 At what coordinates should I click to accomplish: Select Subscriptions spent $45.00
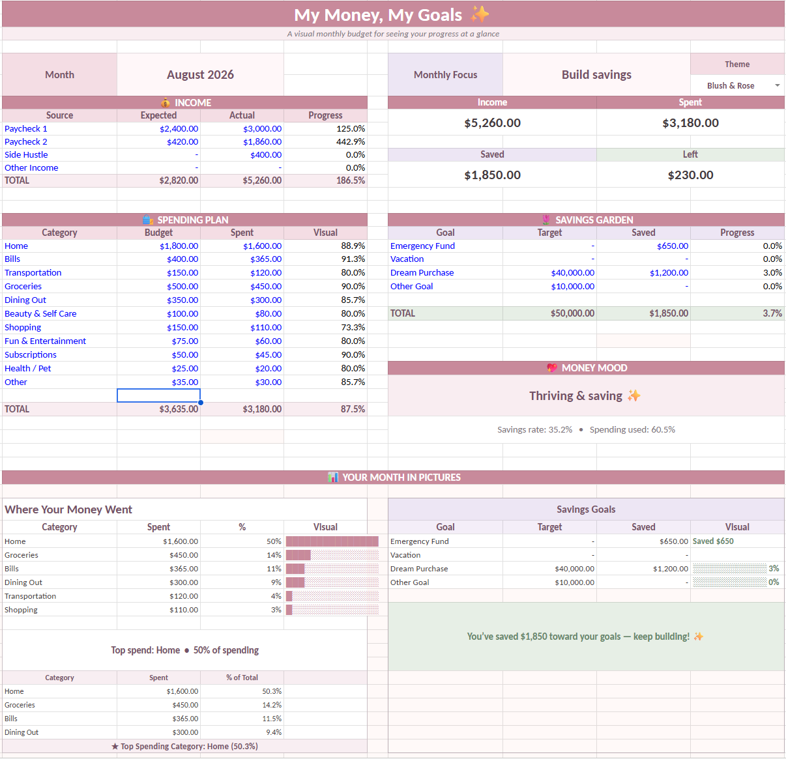pyautogui.click(x=242, y=354)
